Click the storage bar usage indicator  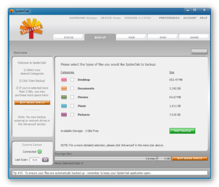113,158
